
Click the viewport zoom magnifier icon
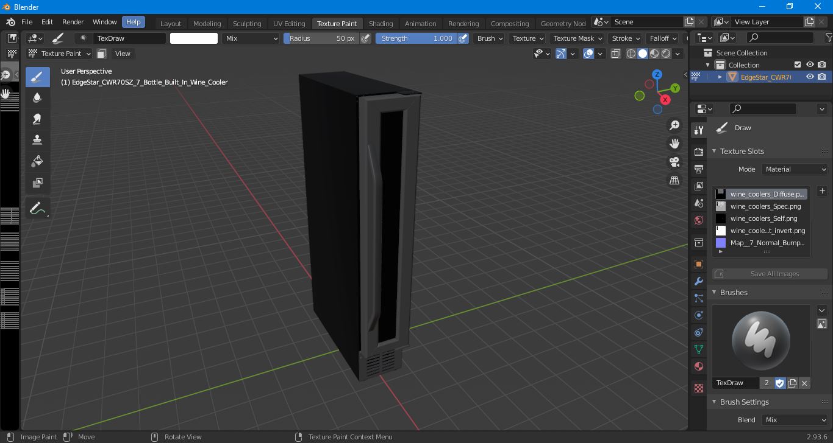coord(674,125)
